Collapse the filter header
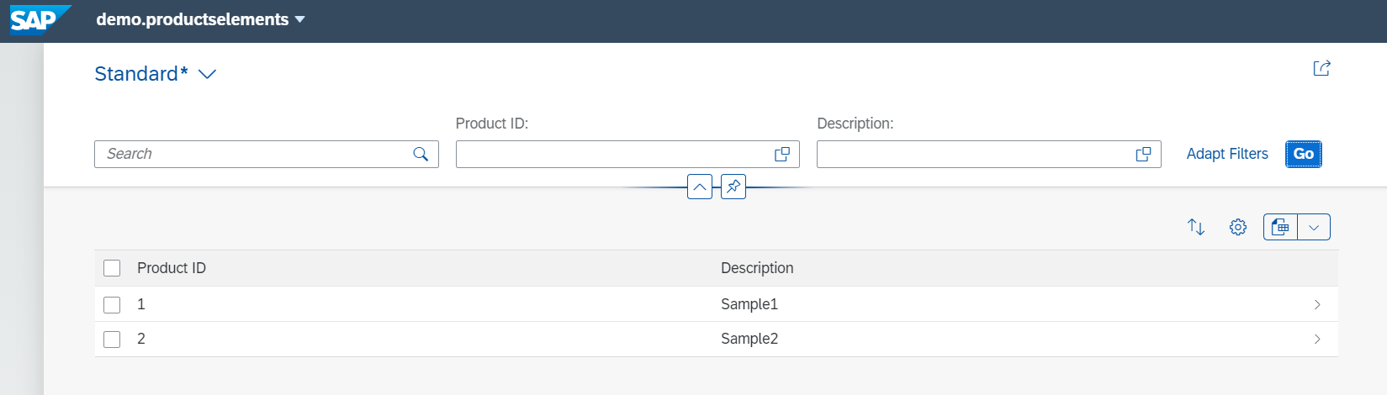Viewport: 1387px width, 395px height. tap(699, 187)
